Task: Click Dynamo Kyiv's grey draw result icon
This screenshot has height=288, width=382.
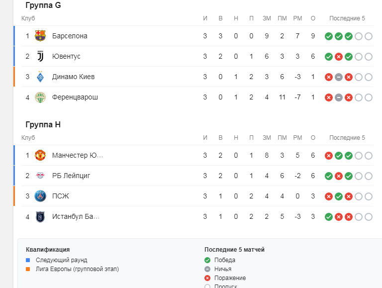Action: 339,77
